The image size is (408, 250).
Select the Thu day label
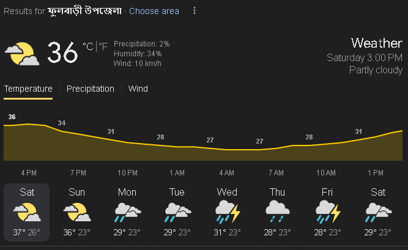tap(277, 192)
